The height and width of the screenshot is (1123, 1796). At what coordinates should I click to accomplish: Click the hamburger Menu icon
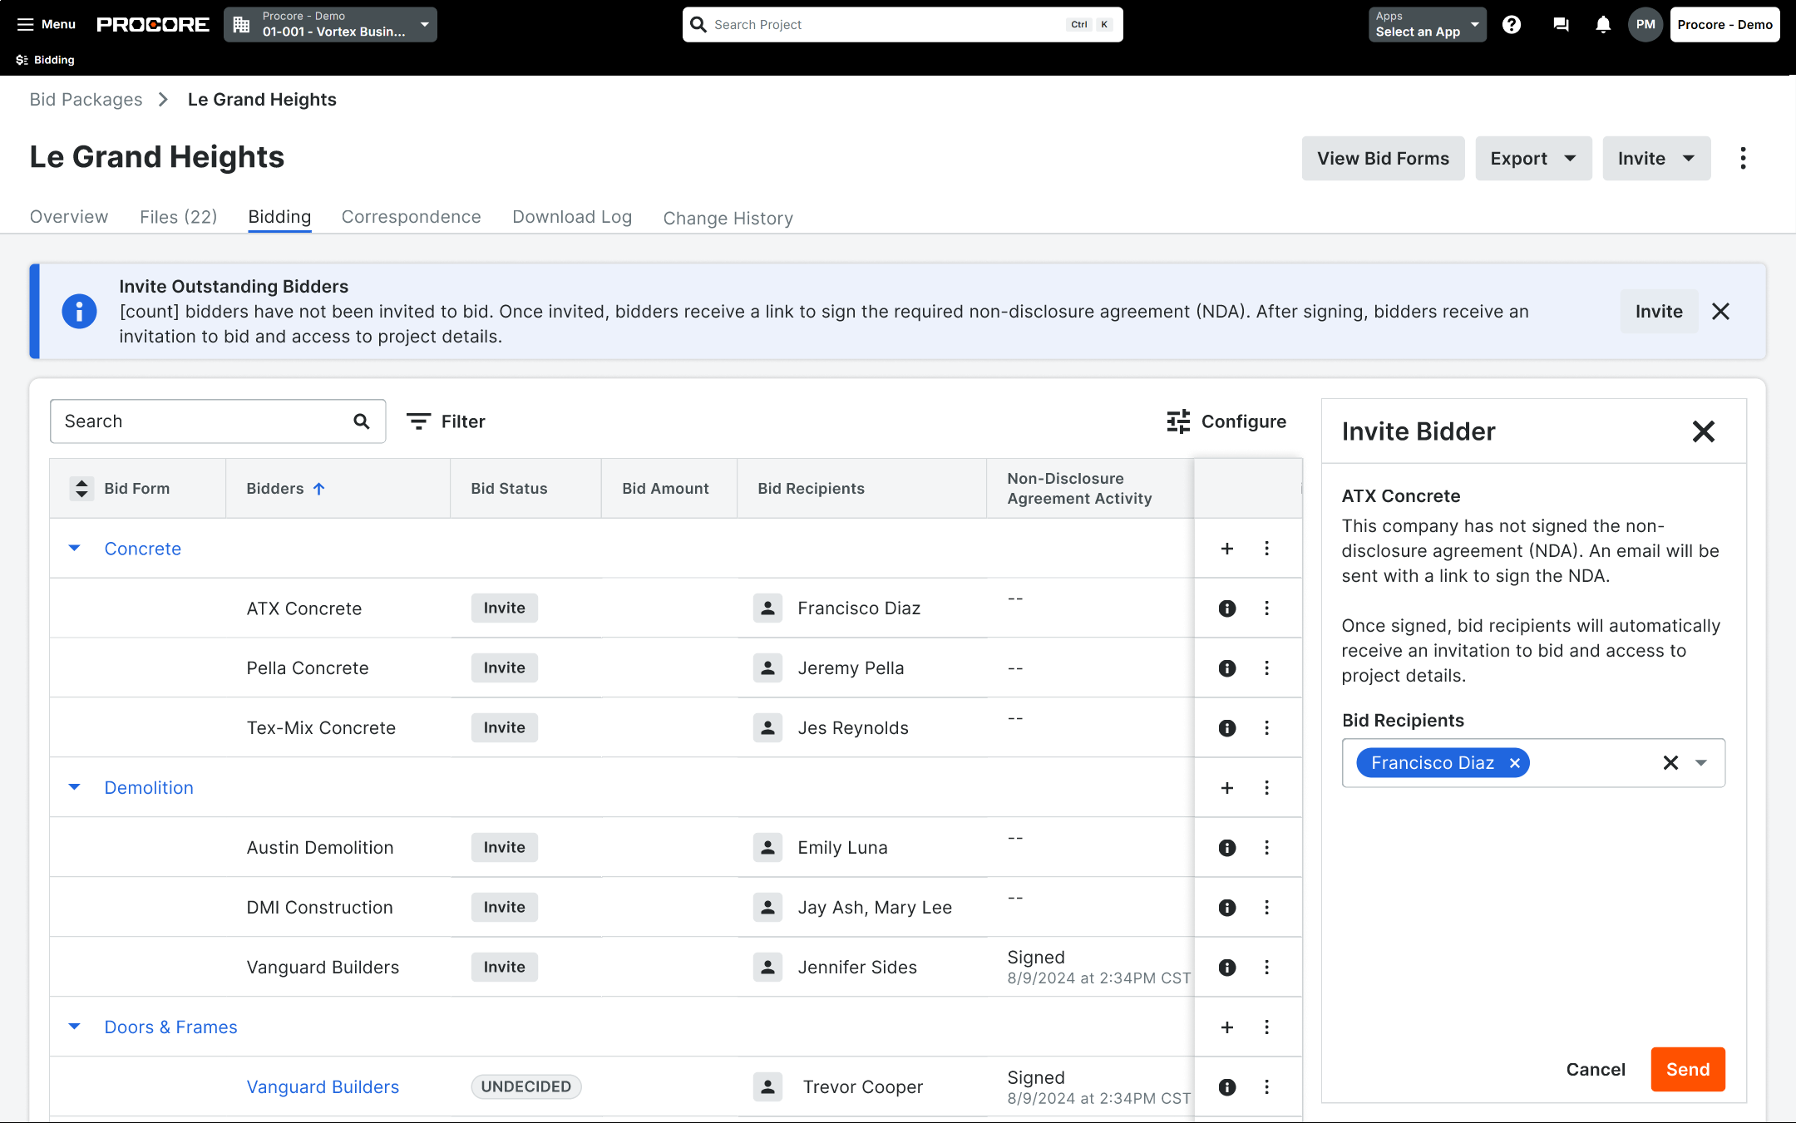click(25, 24)
